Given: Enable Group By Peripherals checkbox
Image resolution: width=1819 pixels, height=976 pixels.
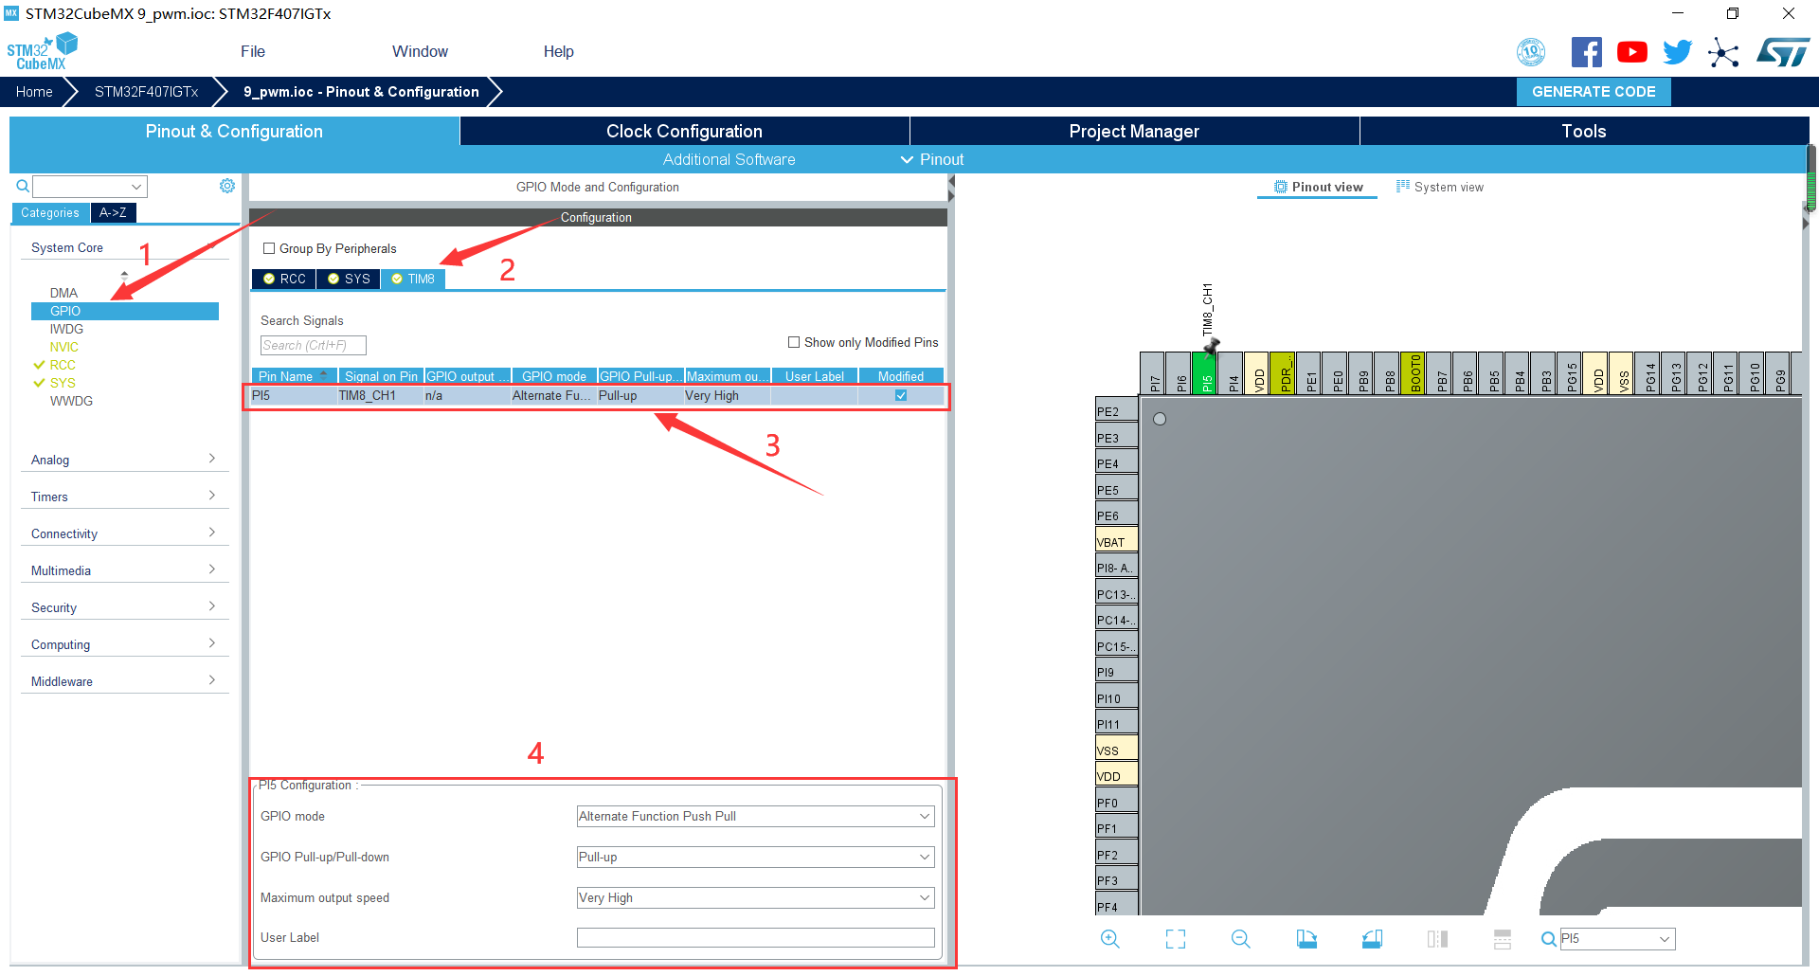Looking at the screenshot, I should [269, 249].
